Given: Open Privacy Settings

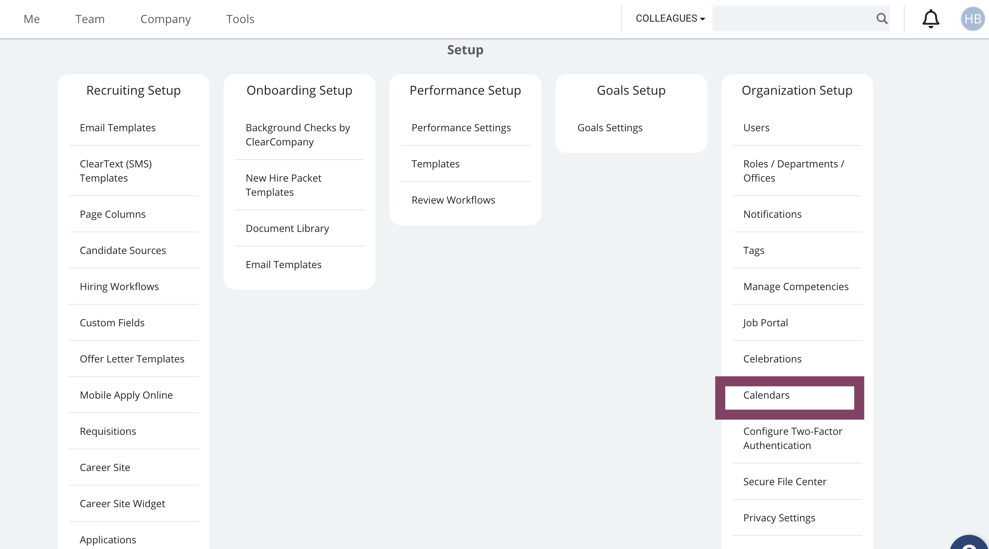Looking at the screenshot, I should [779, 517].
